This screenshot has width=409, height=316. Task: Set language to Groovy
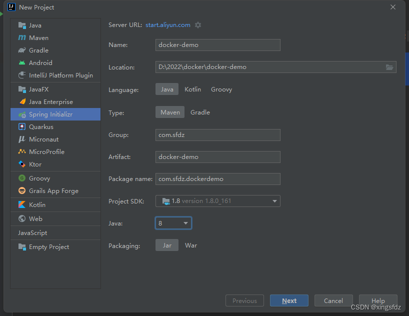tap(221, 89)
